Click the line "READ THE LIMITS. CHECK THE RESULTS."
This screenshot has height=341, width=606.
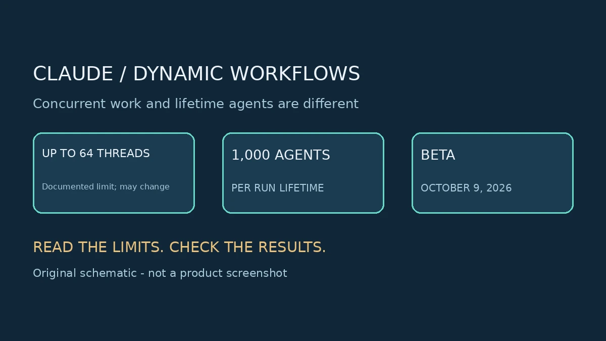pos(179,248)
